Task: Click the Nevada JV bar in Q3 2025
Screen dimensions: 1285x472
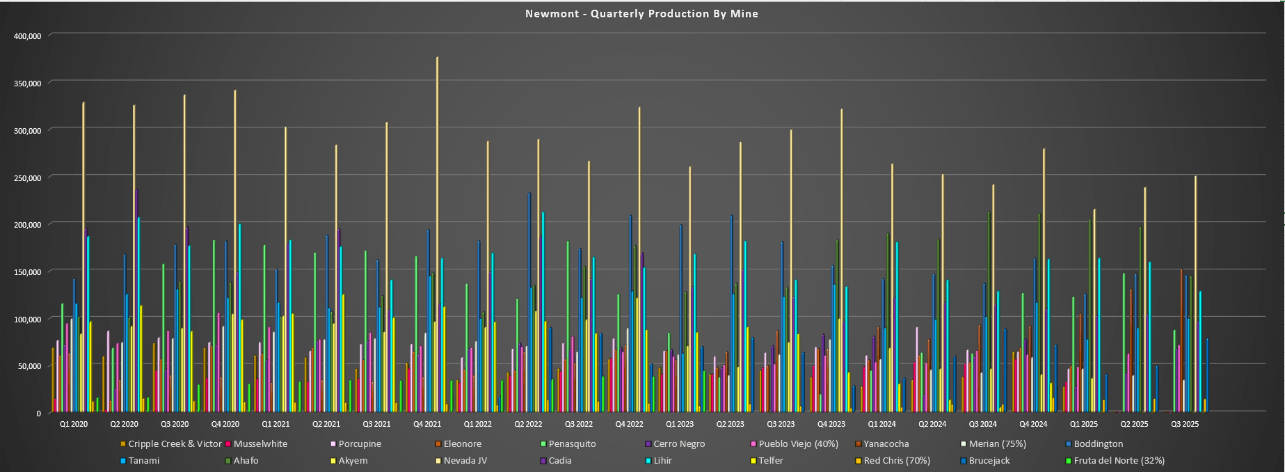Action: pyautogui.click(x=1195, y=294)
